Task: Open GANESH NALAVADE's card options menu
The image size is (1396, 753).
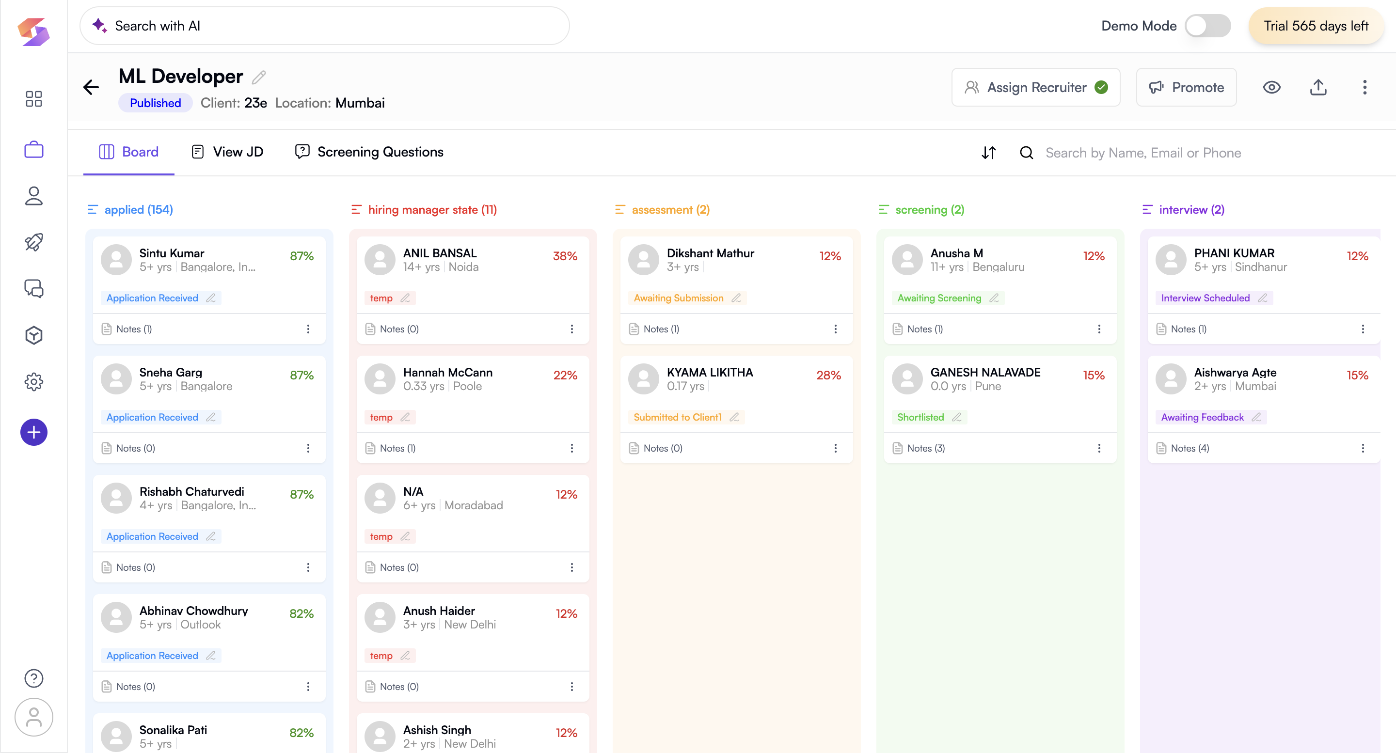Action: [x=1099, y=448]
